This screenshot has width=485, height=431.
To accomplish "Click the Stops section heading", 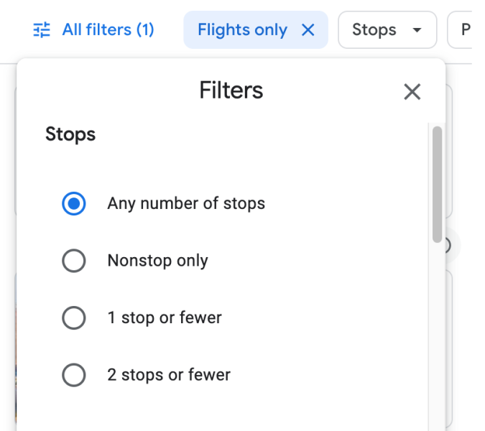I will point(70,134).
